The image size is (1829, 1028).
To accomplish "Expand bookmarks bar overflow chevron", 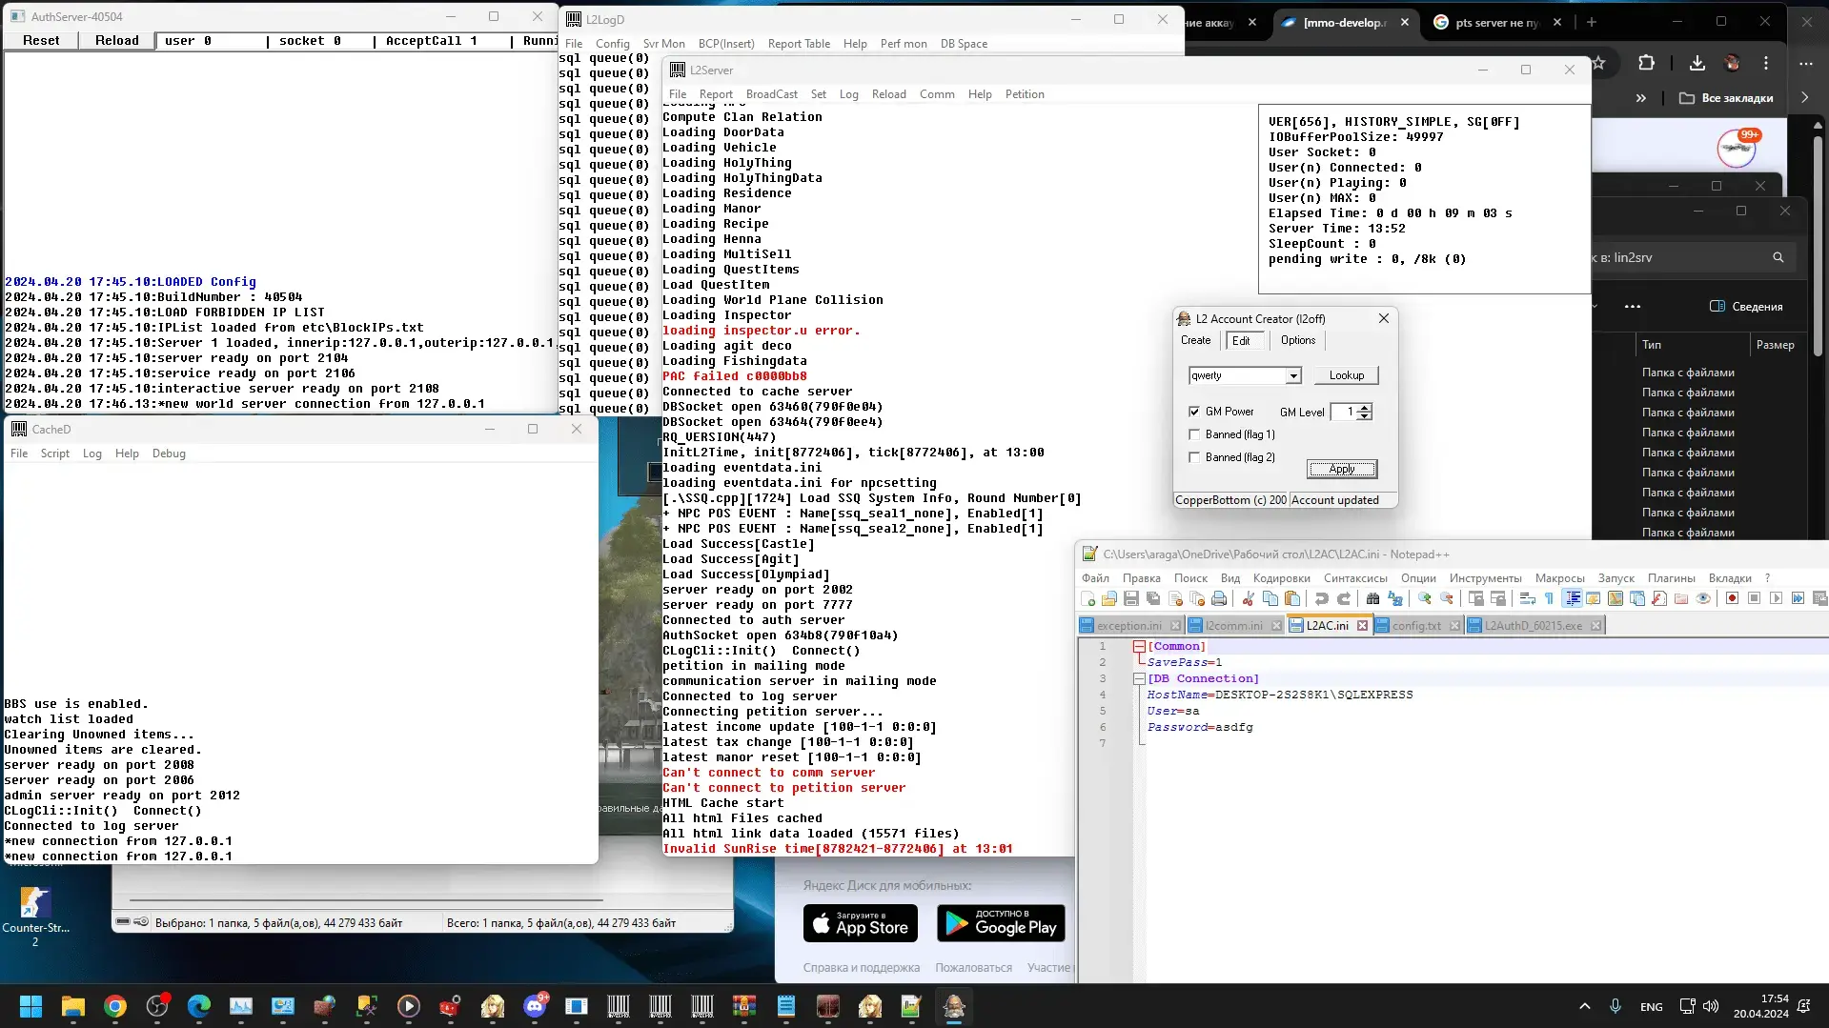I will tap(1640, 98).
